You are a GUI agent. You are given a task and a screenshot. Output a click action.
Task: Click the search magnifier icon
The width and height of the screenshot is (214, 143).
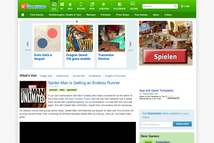[x=175, y=6]
